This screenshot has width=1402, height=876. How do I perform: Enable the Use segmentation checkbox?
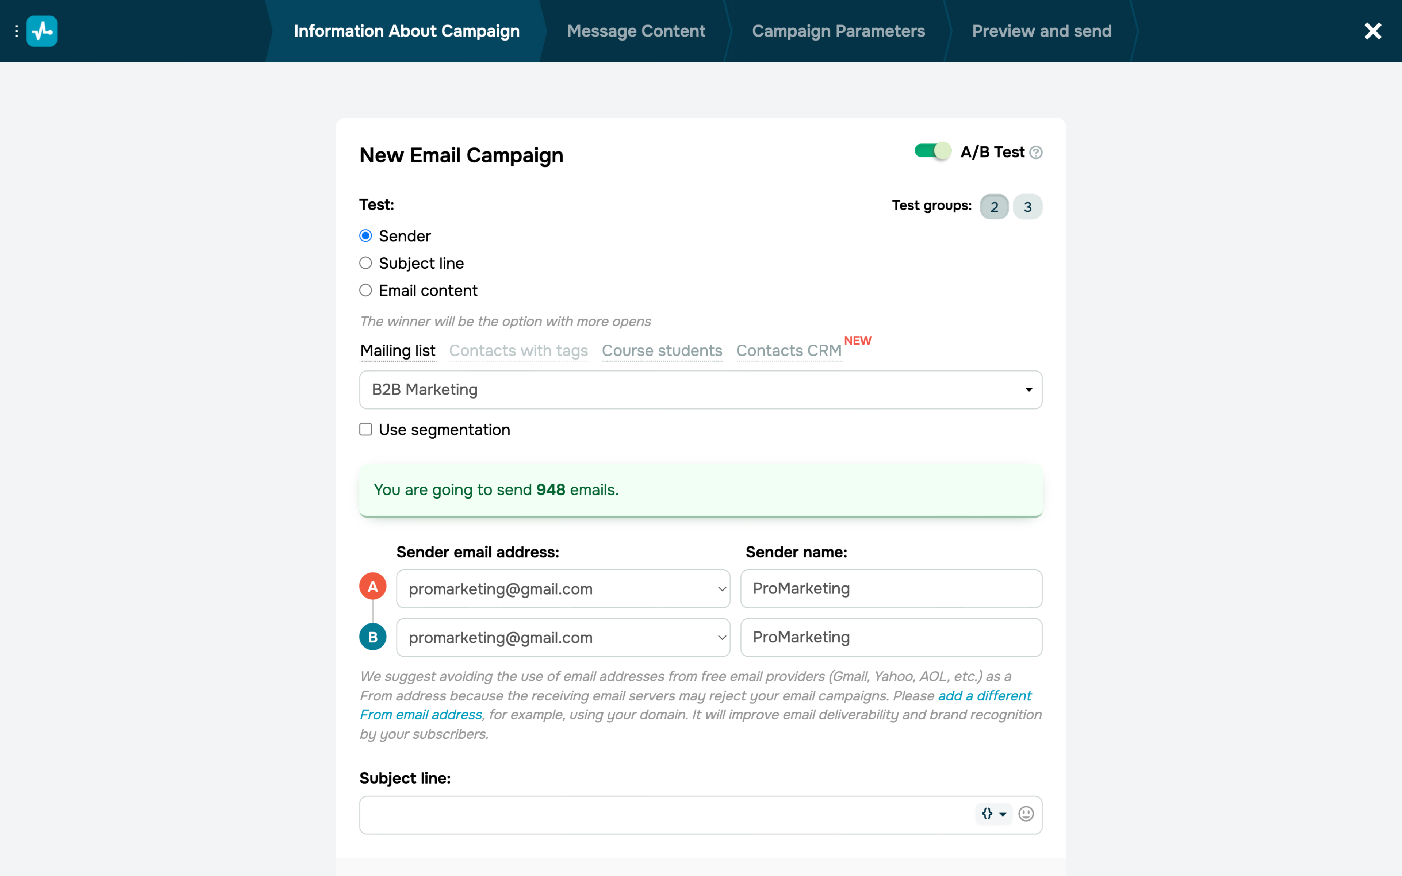tap(365, 429)
